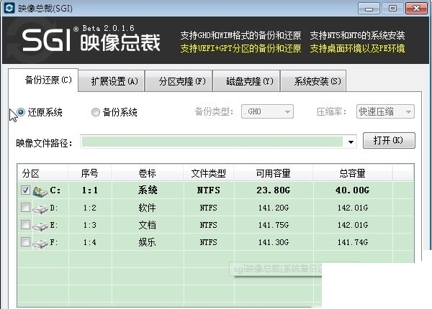
Task: Click sequence number 1:4
Action: [x=90, y=242]
